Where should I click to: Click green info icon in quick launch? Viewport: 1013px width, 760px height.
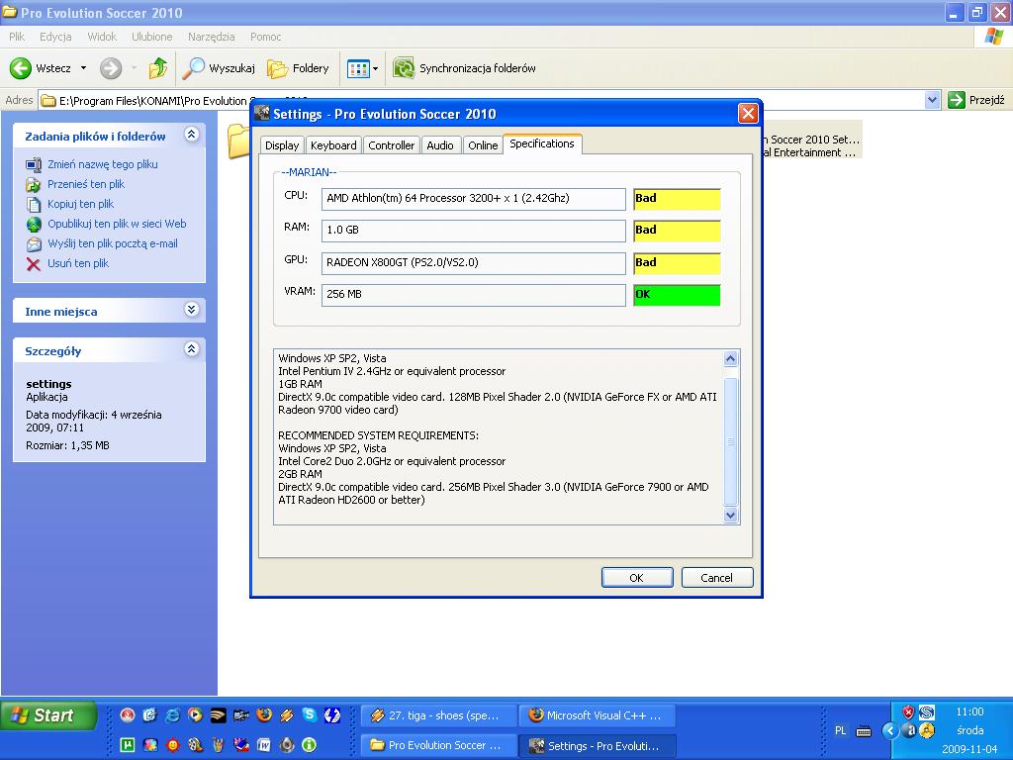point(310,744)
